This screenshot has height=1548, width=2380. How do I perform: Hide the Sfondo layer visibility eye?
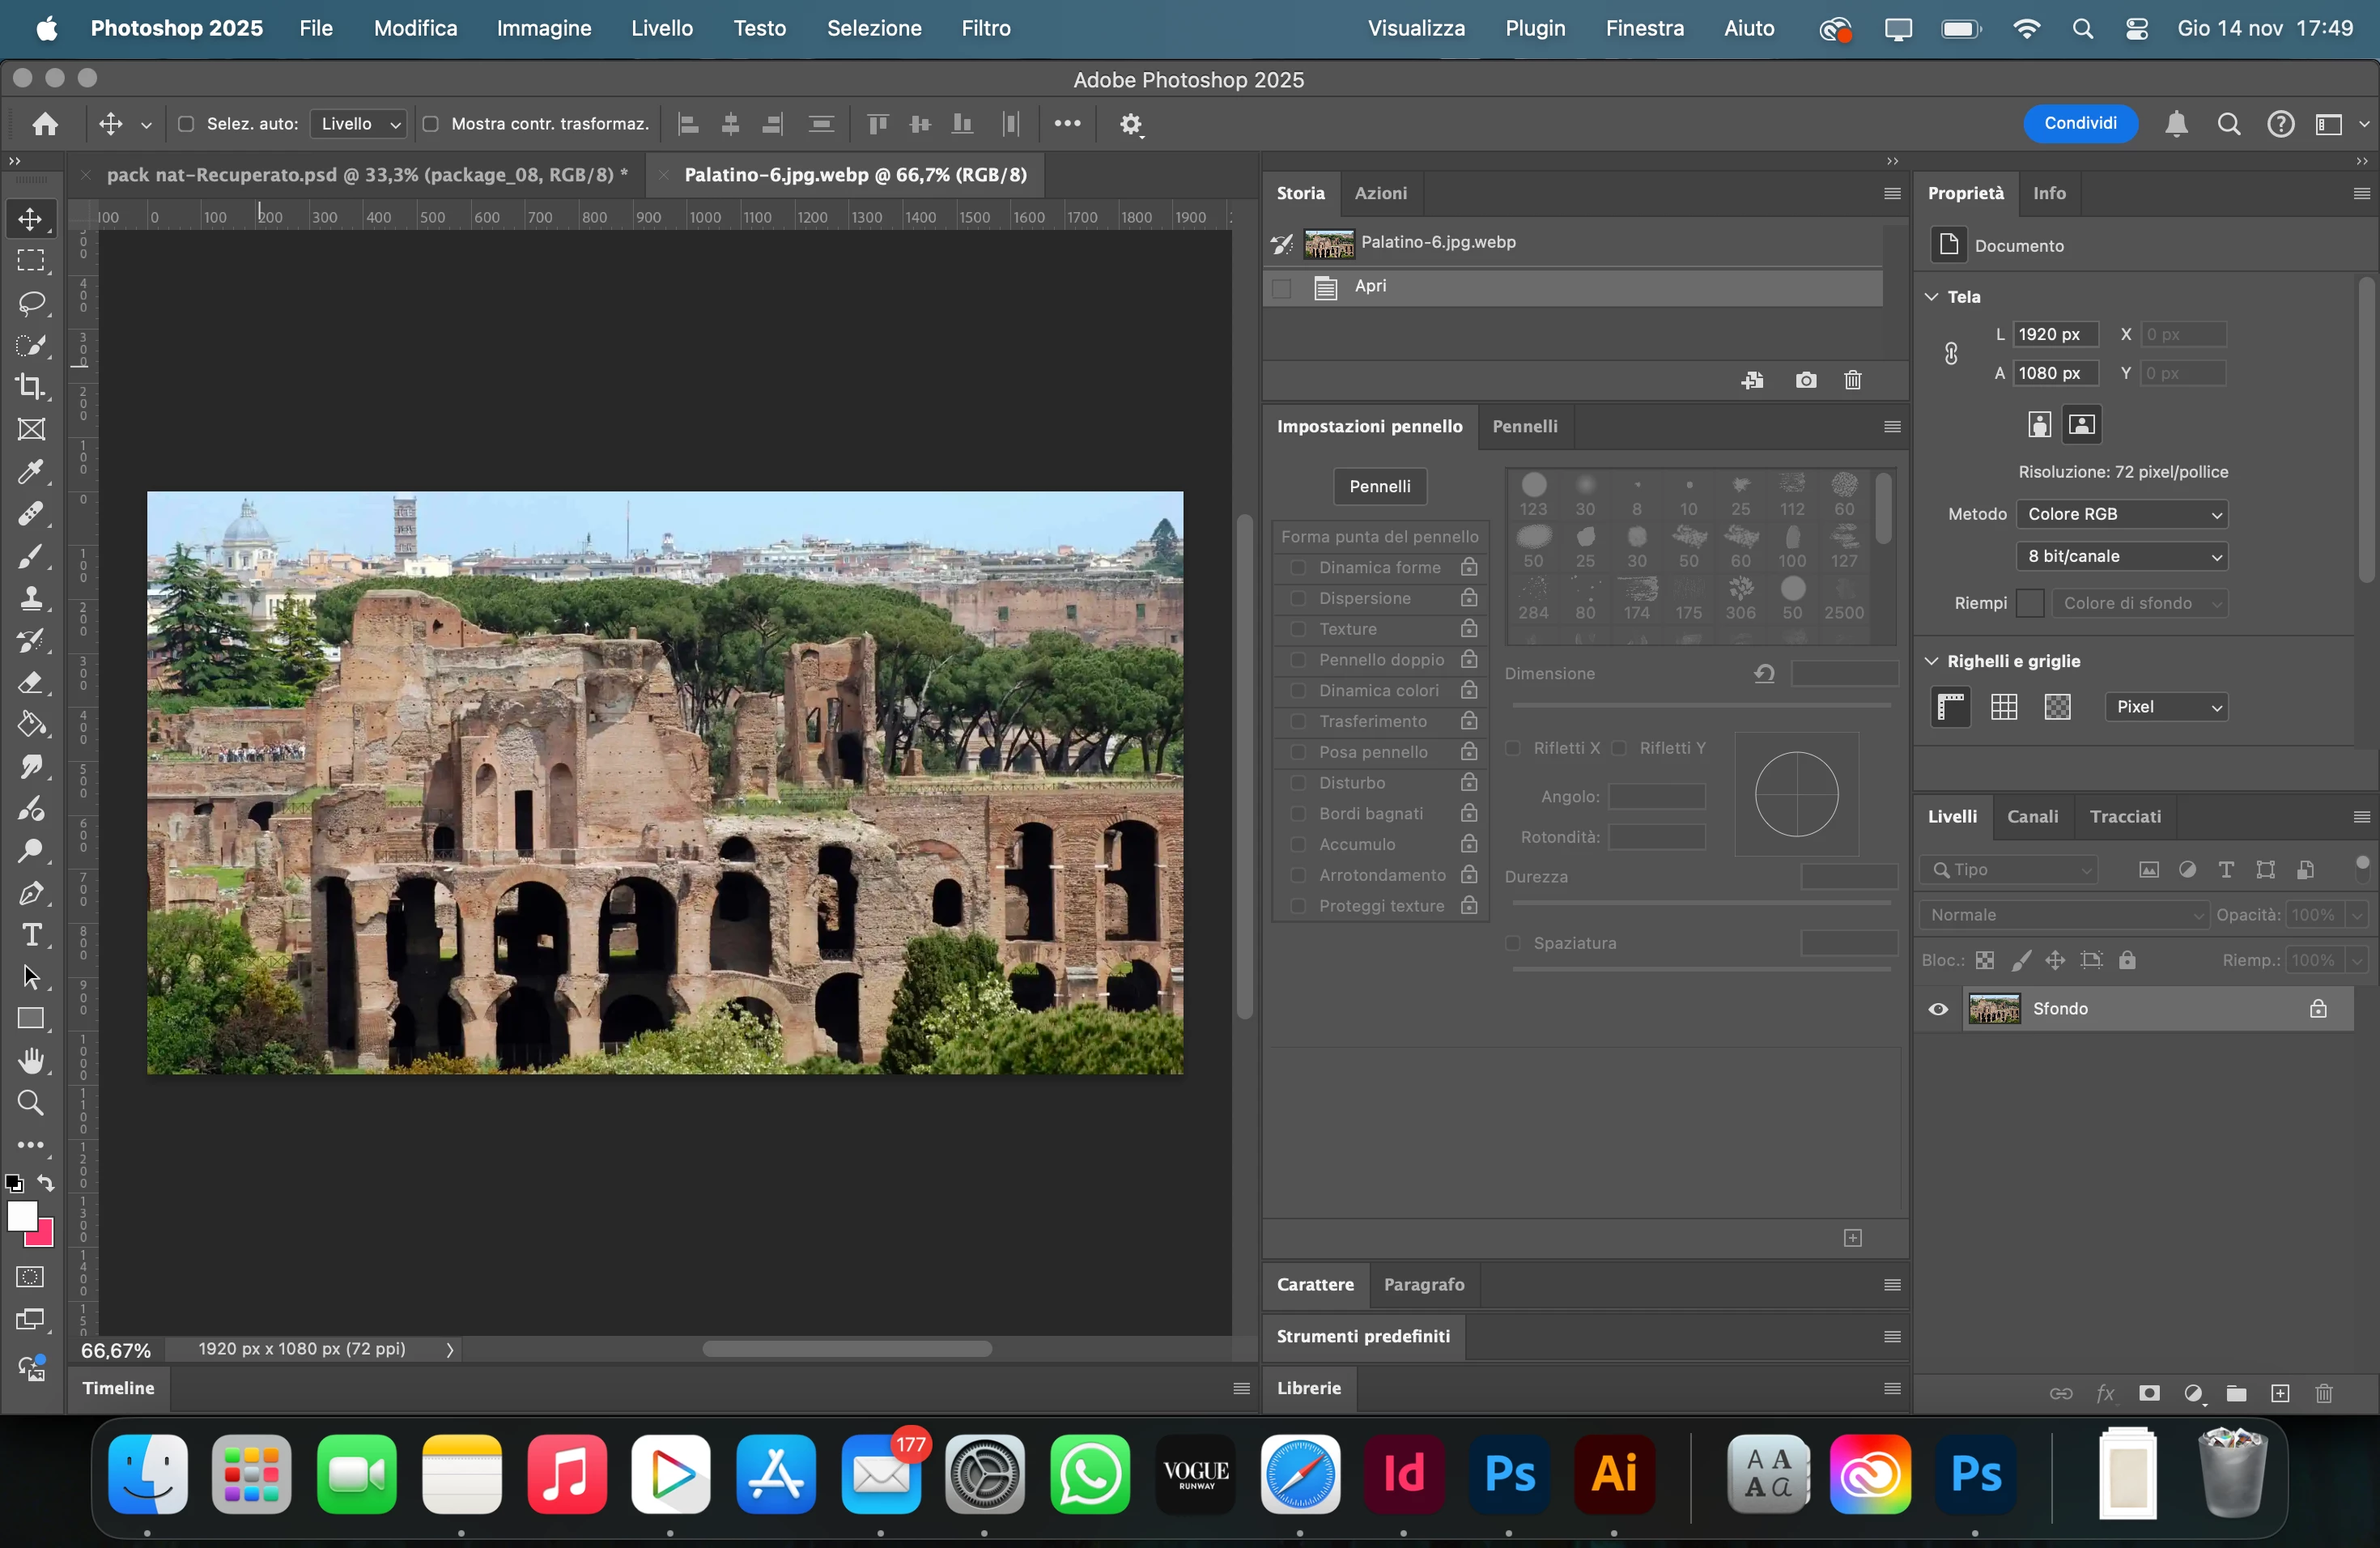click(x=1938, y=1009)
